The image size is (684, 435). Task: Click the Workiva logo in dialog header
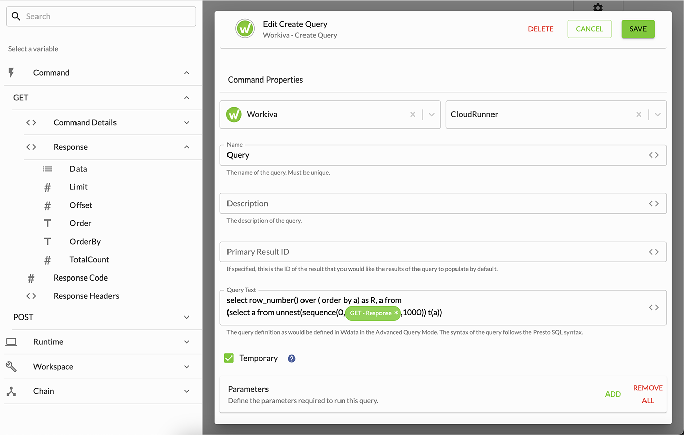tap(245, 29)
